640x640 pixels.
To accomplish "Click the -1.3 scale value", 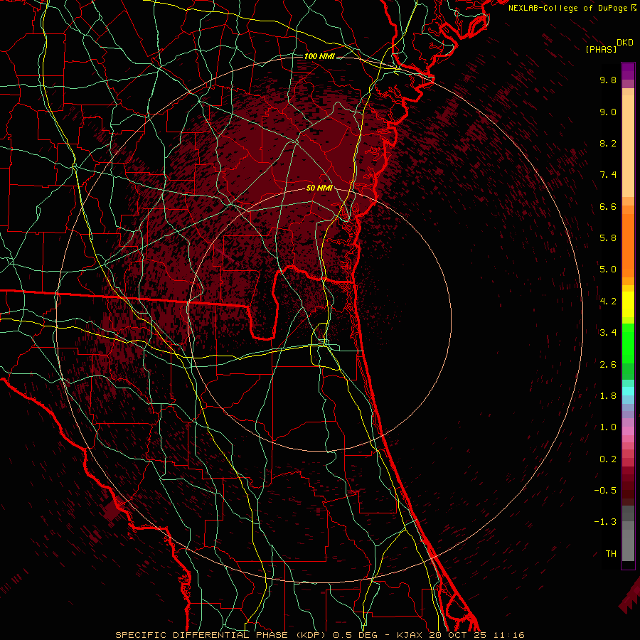I will click(x=605, y=522).
